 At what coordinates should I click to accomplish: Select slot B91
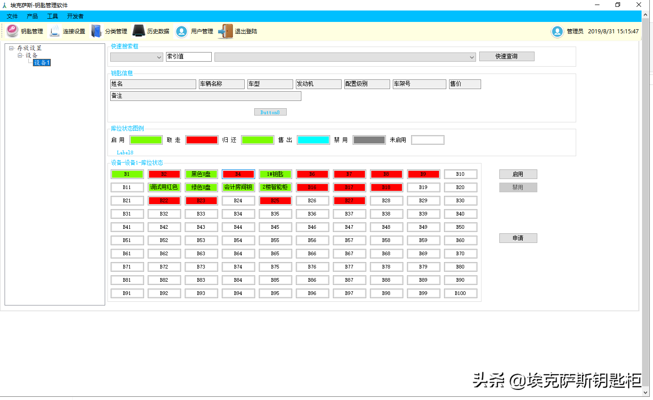(x=127, y=293)
